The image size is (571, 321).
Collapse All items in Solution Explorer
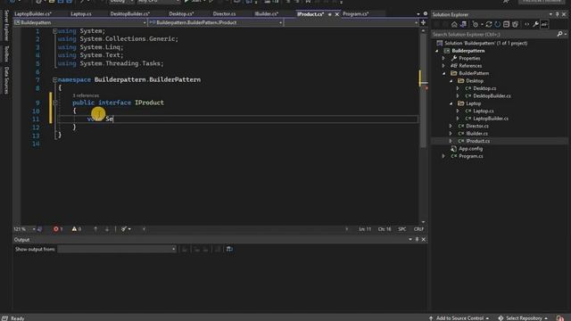[506, 24]
